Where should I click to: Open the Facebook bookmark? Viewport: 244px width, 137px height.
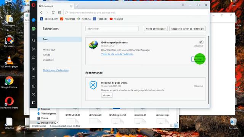tap(100, 19)
